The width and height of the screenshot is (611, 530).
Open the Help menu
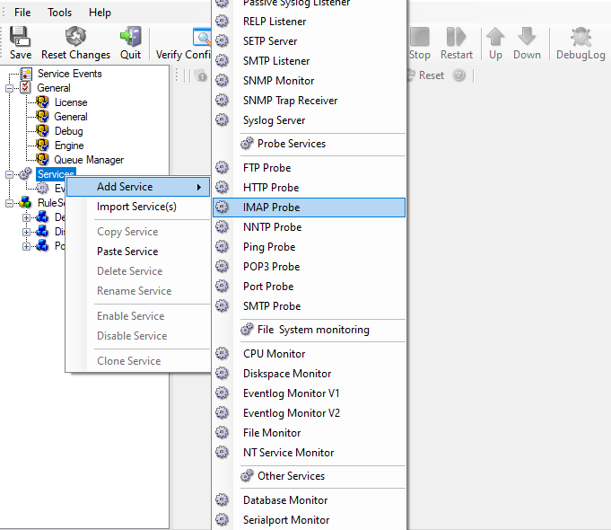pyautogui.click(x=100, y=13)
